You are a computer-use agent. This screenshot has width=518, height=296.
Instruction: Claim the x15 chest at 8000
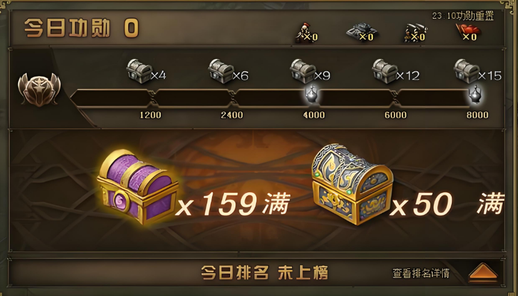coord(466,71)
